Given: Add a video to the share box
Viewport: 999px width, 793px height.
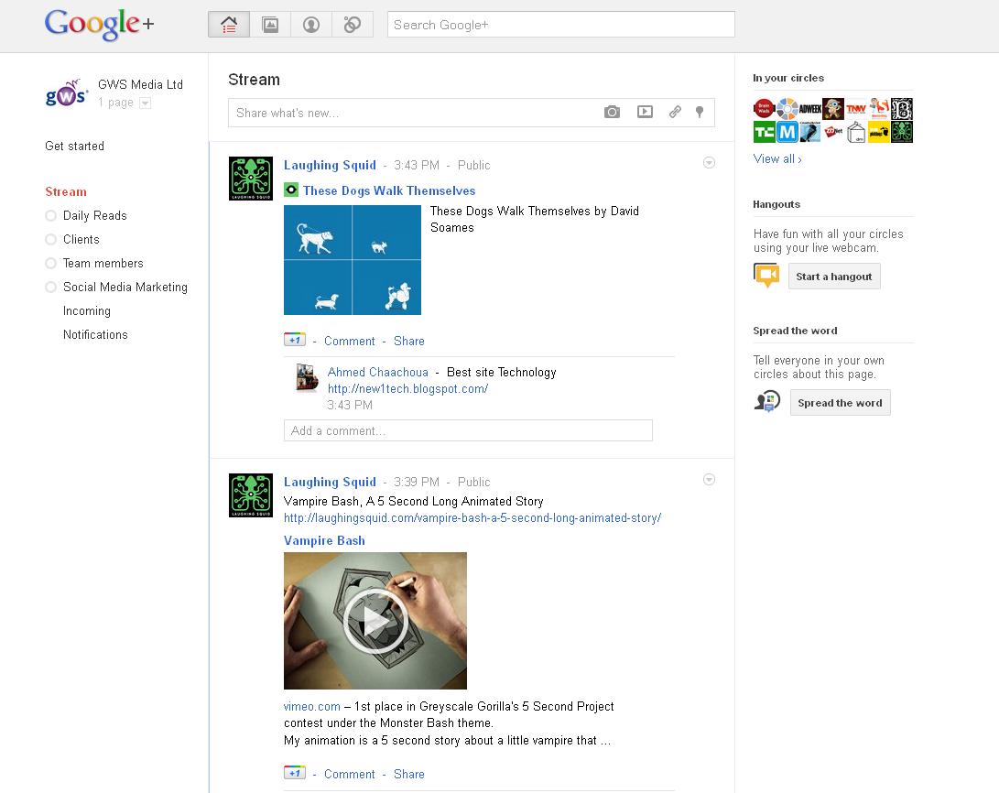Looking at the screenshot, I should pyautogui.click(x=645, y=112).
